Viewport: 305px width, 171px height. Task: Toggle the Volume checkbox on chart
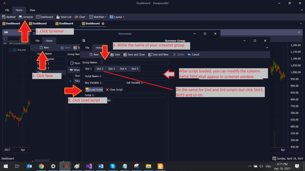click(11, 50)
